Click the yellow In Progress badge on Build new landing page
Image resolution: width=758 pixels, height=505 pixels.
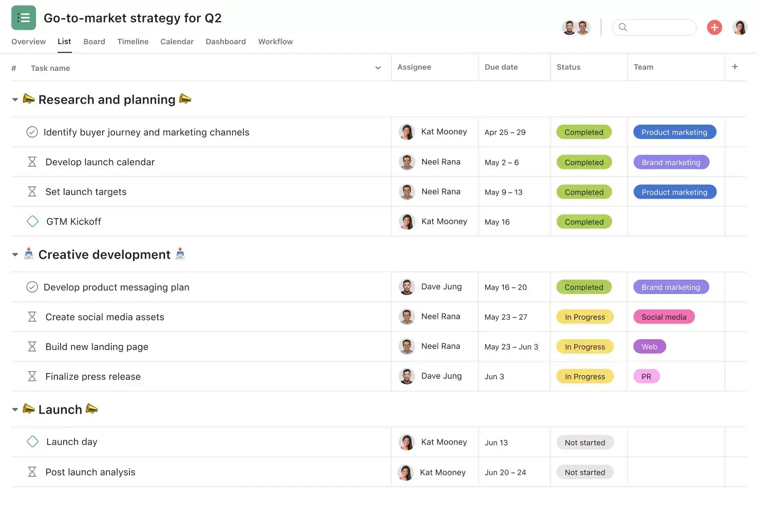click(585, 346)
